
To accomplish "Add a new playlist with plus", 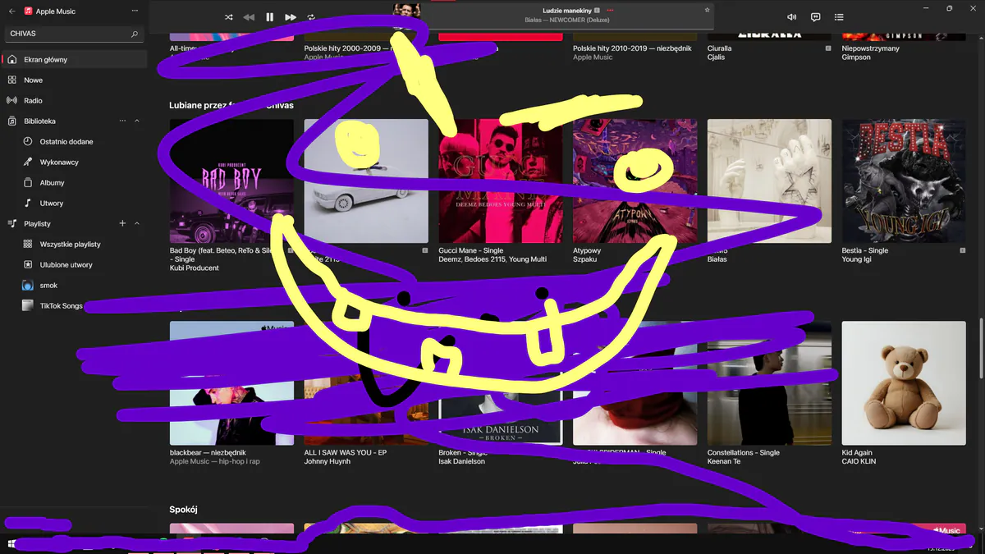I will 122,223.
